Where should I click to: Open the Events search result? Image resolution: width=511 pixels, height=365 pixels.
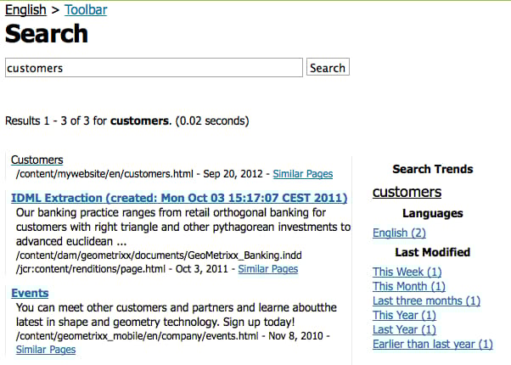30,293
